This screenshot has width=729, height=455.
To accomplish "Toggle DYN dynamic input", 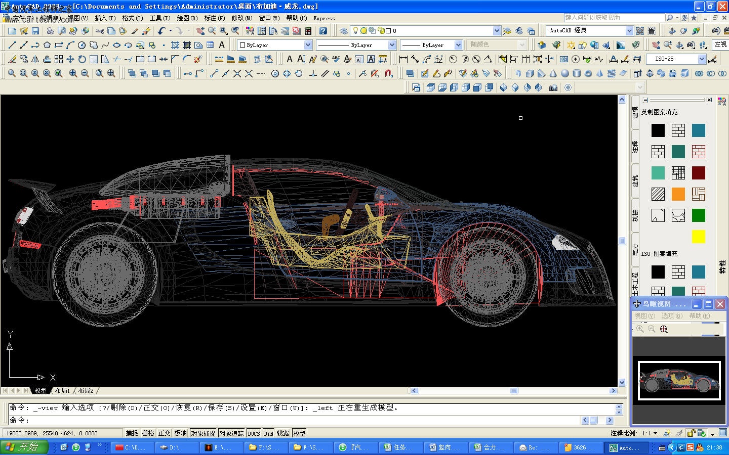I will tap(269, 433).
